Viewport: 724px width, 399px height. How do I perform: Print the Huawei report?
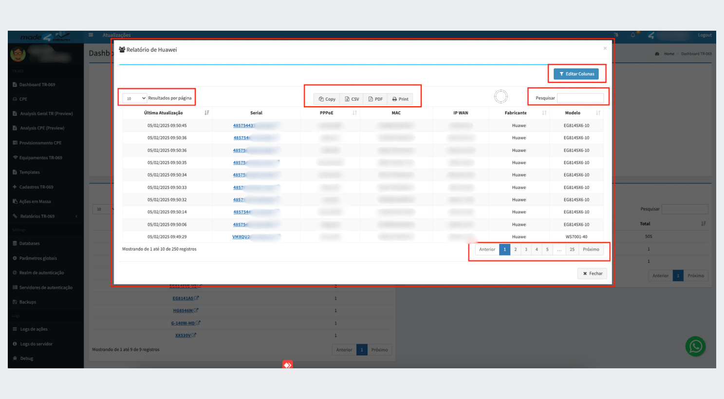click(x=400, y=99)
